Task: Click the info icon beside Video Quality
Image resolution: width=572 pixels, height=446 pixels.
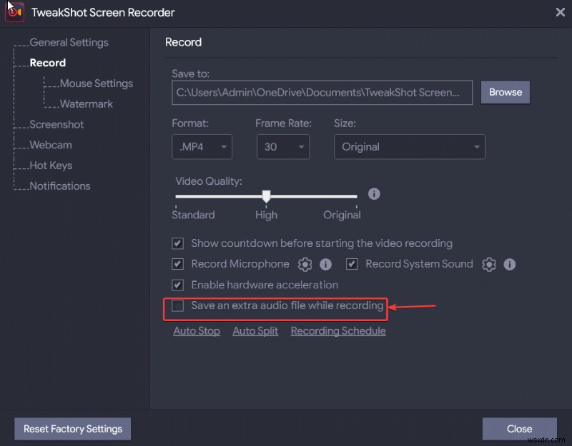Action: [374, 193]
